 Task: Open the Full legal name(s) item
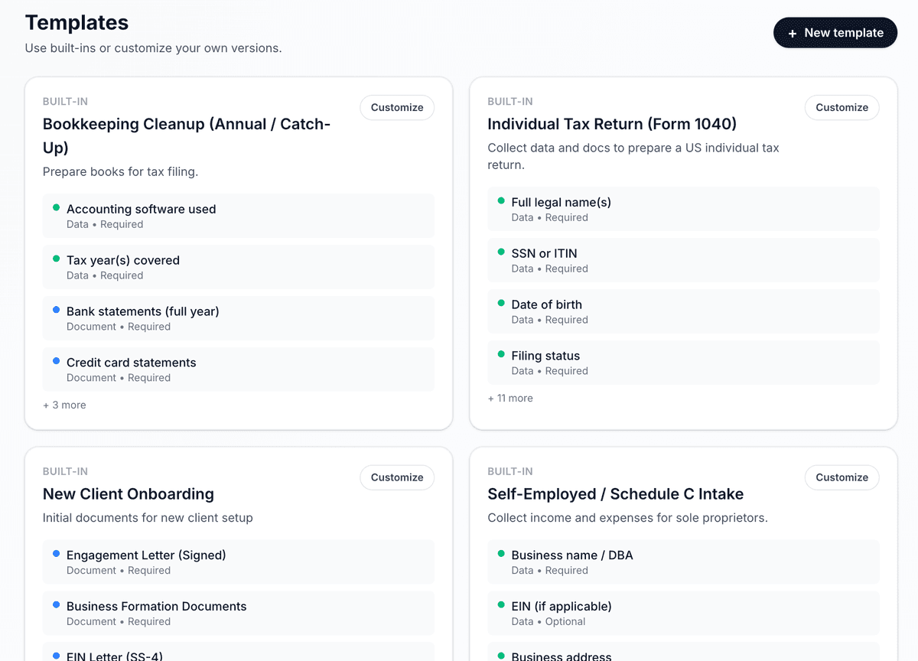[683, 209]
